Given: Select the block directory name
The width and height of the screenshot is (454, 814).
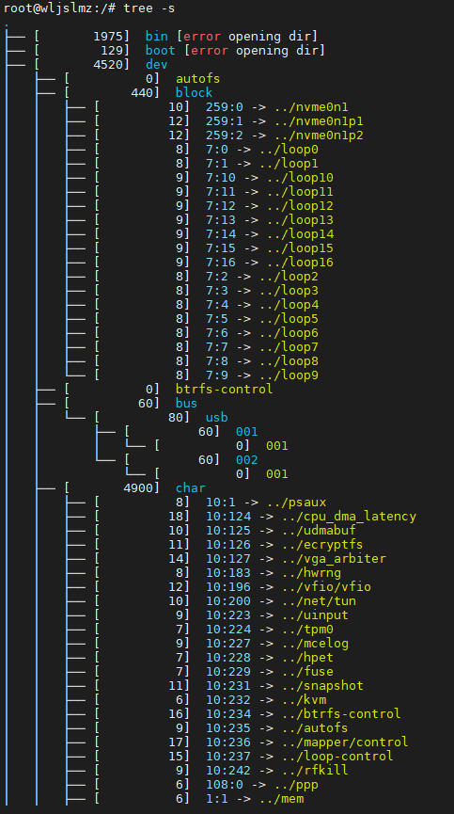Looking at the screenshot, I should tap(194, 92).
